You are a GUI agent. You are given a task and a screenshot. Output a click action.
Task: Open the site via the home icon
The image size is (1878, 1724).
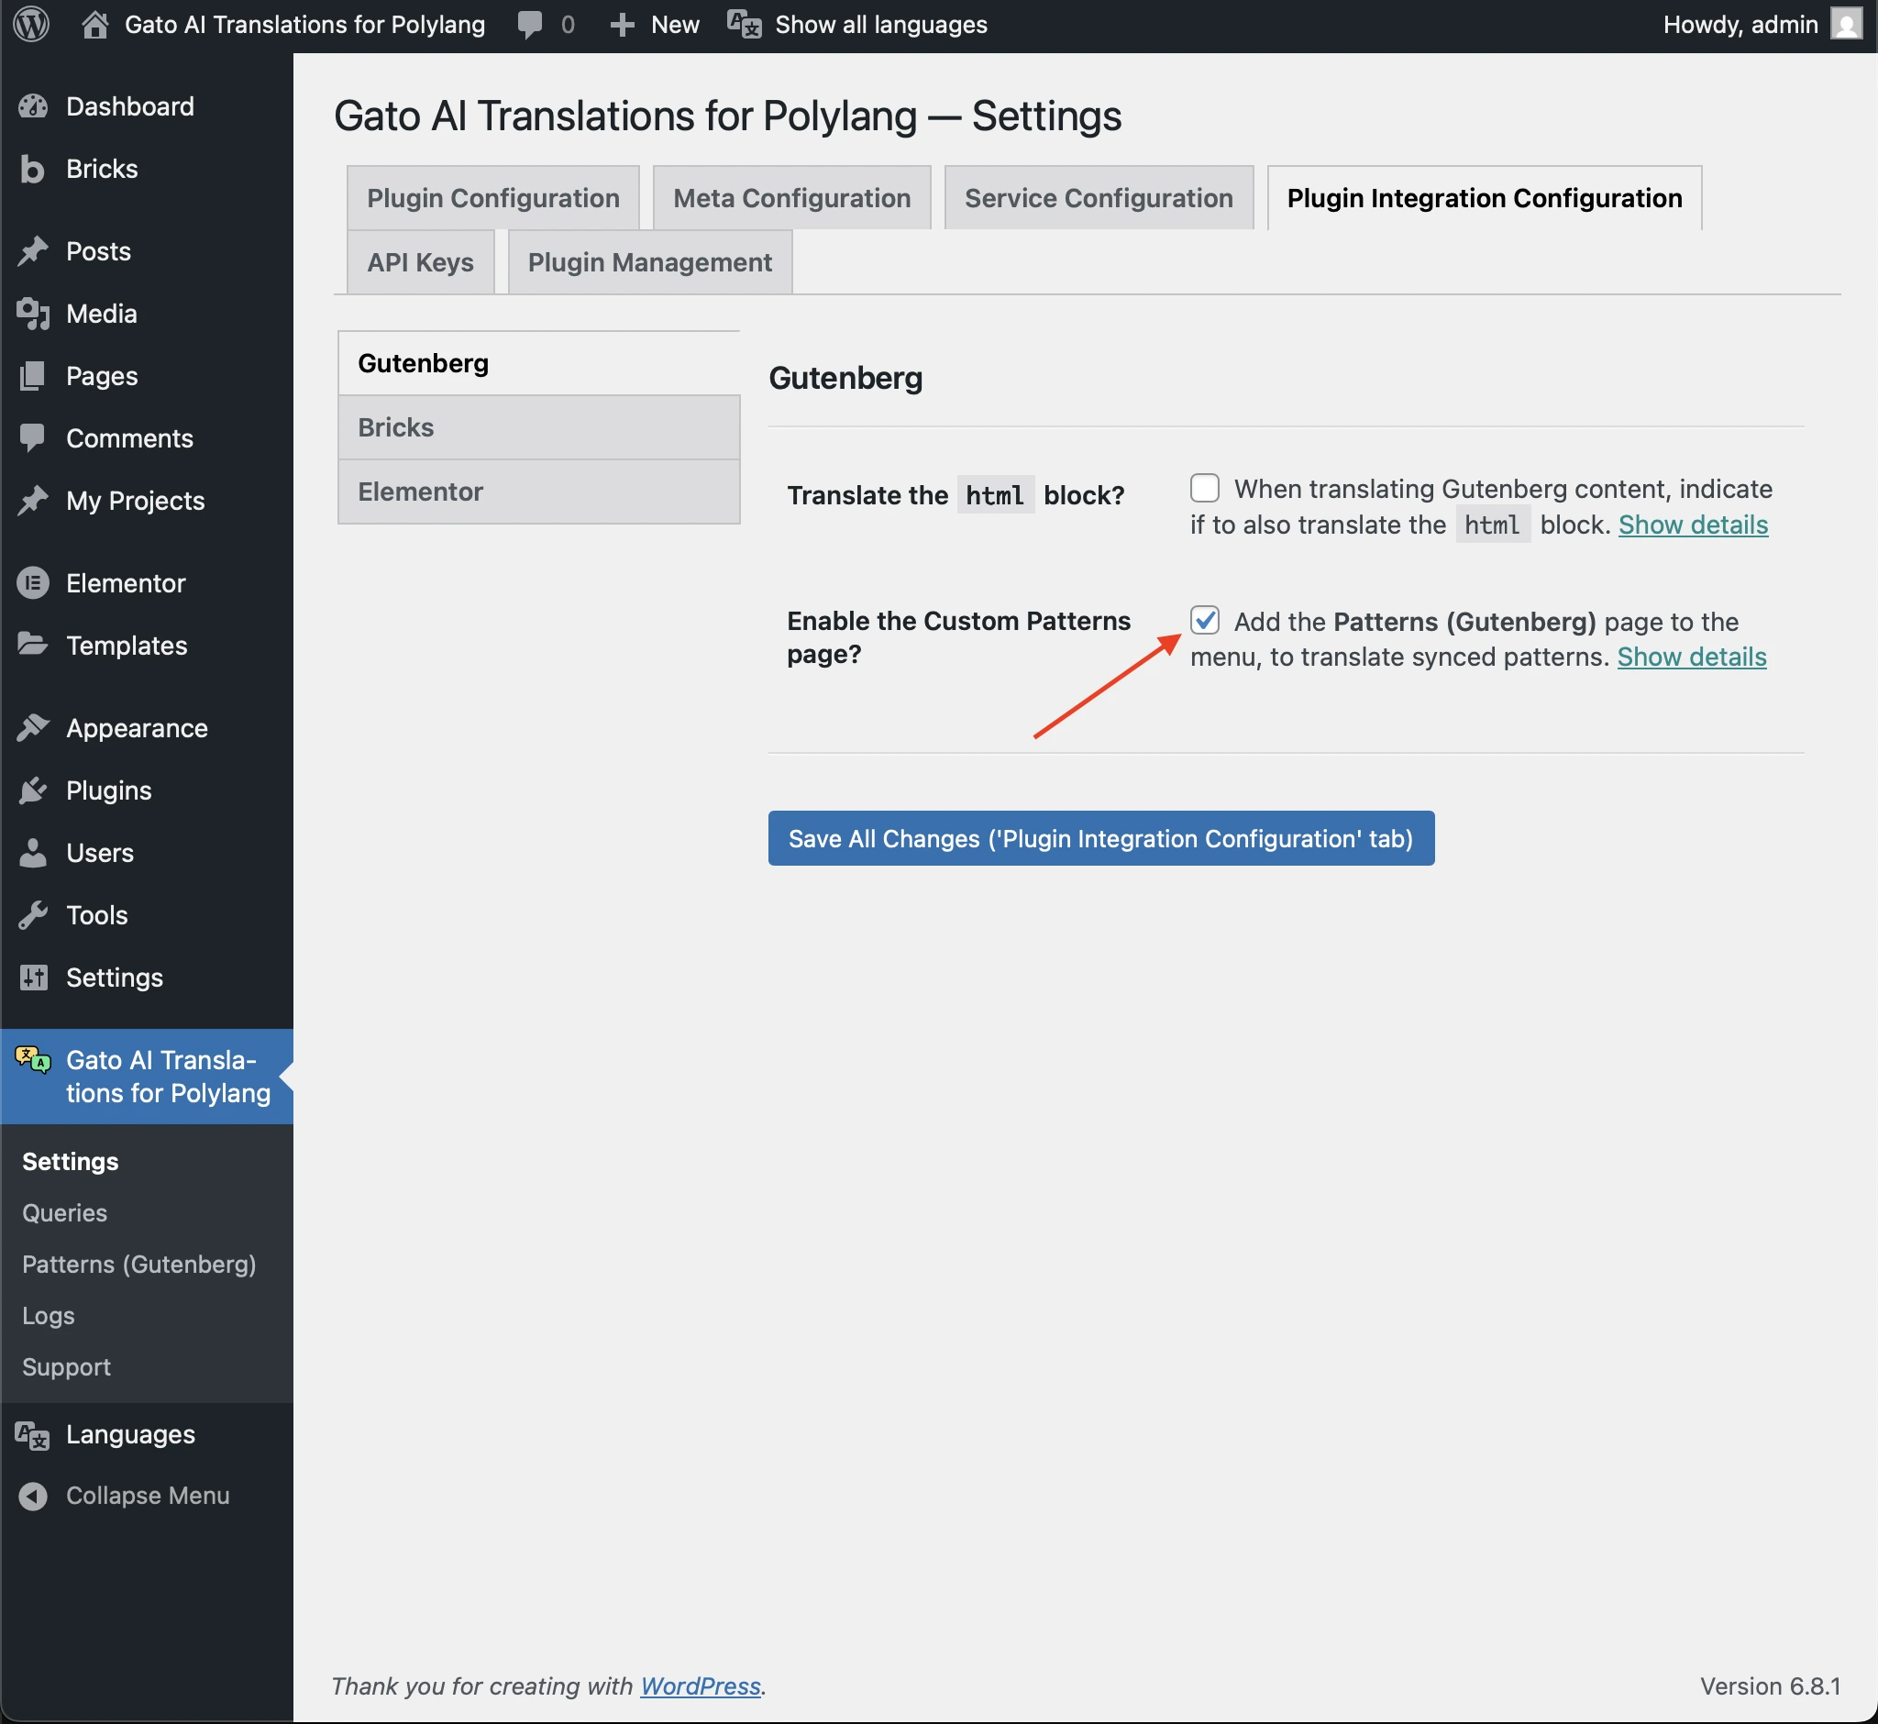(96, 24)
